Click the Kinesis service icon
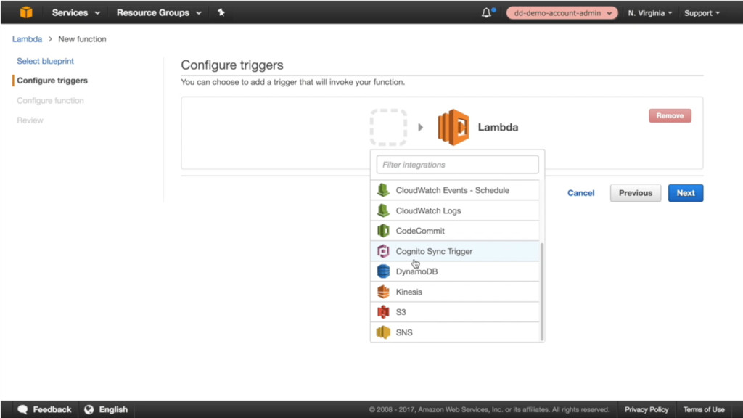 click(383, 292)
